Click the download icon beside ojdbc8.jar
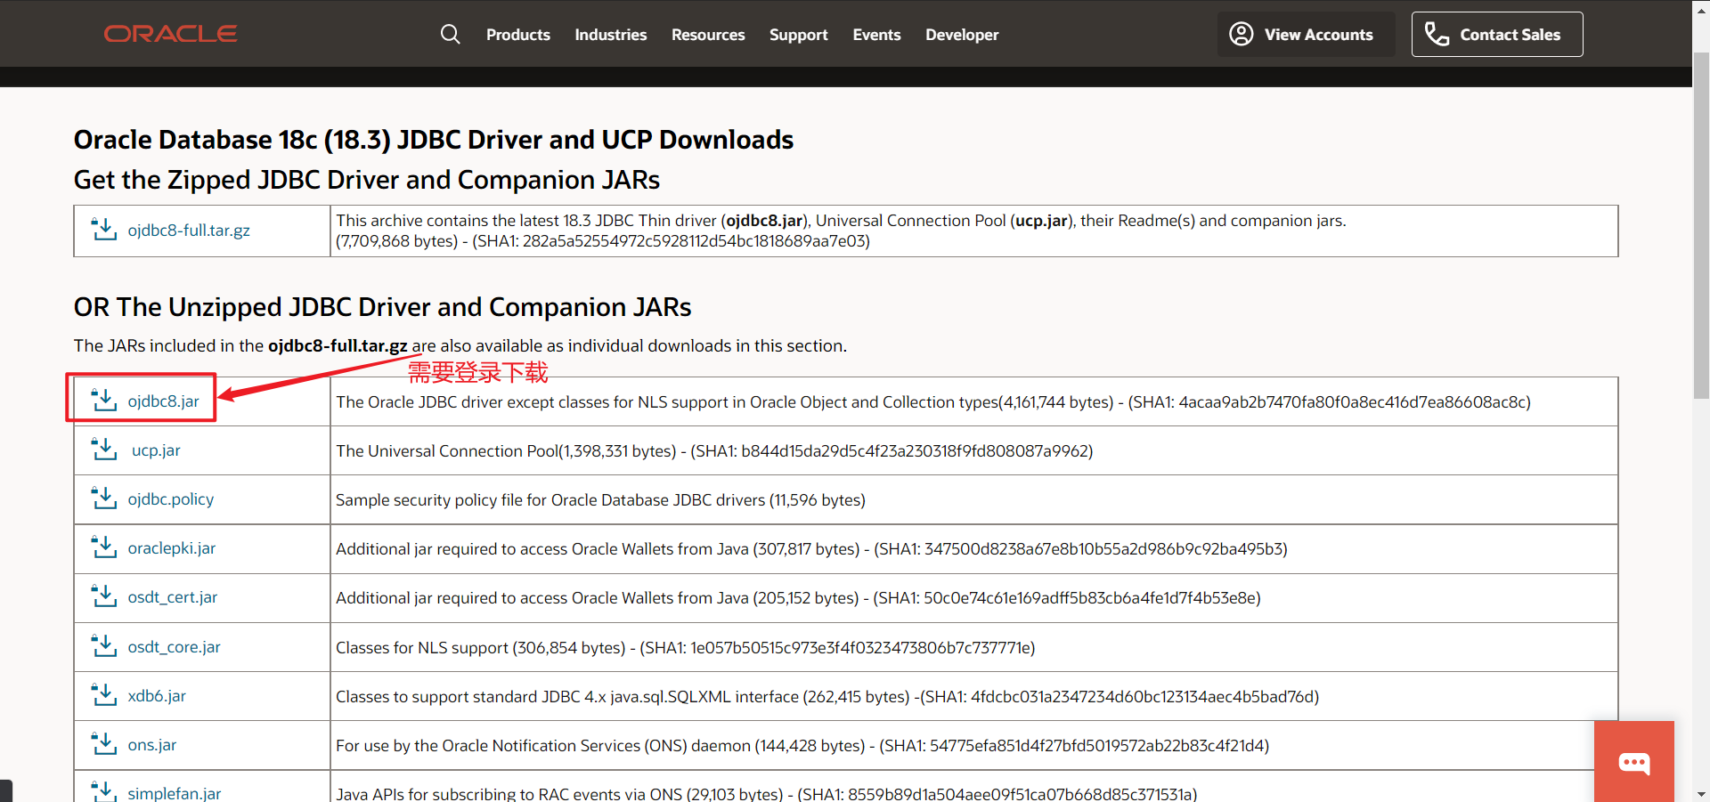Screen dimensions: 1710x802 (104, 401)
